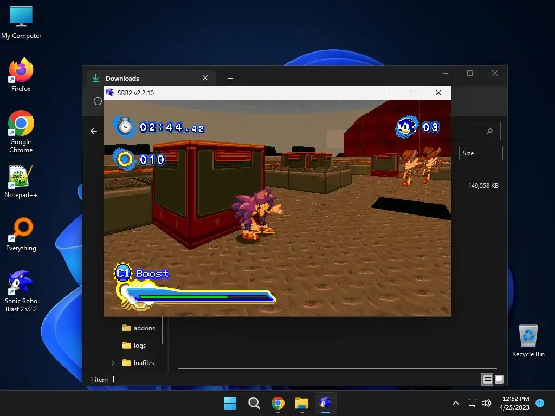The width and height of the screenshot is (555, 416).
Task: Select the SRB2 game icon in the taskbar
Action: pos(326,403)
